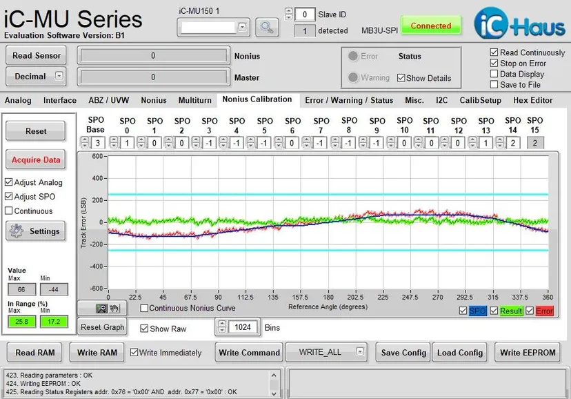Image resolution: width=571 pixels, height=399 pixels.
Task: Enable Save to File checkbox
Action: (x=494, y=84)
